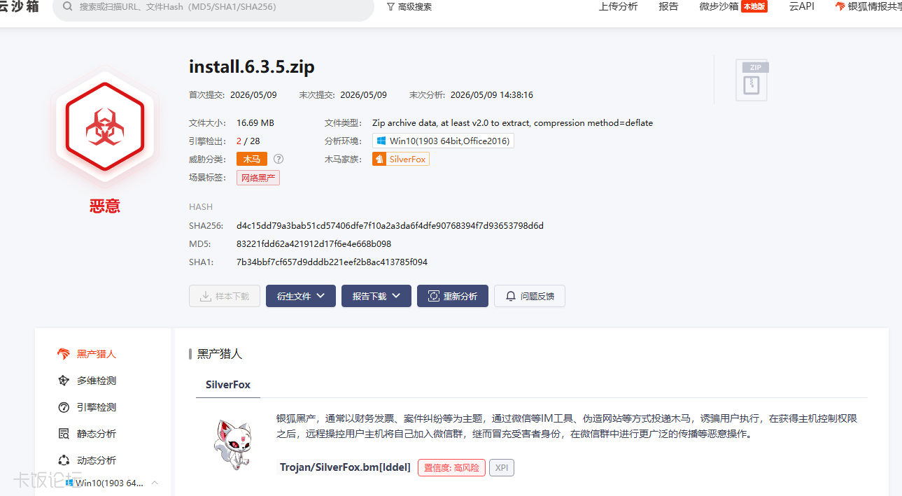The width and height of the screenshot is (902, 496).
Task: Open the 上传分析 menu item
Action: coord(619,6)
